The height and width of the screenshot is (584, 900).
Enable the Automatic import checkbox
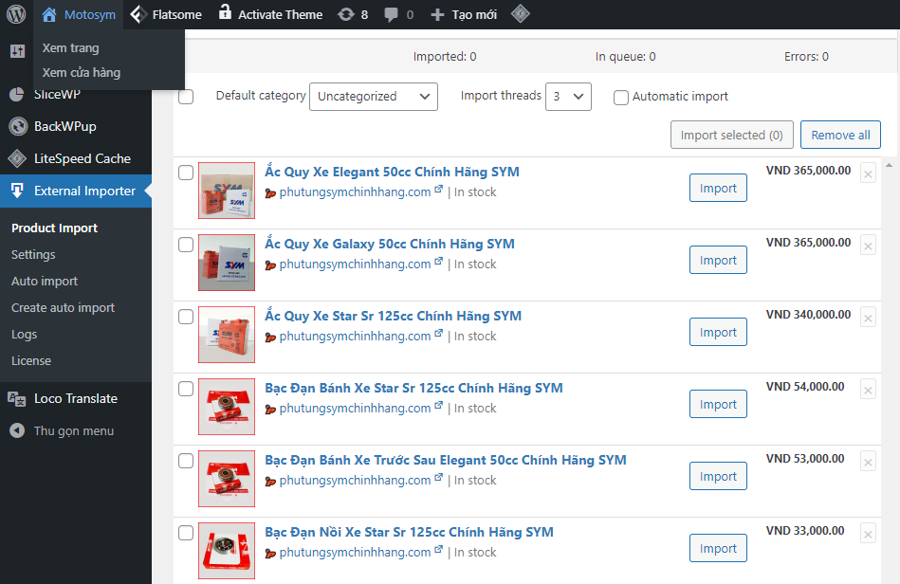621,97
